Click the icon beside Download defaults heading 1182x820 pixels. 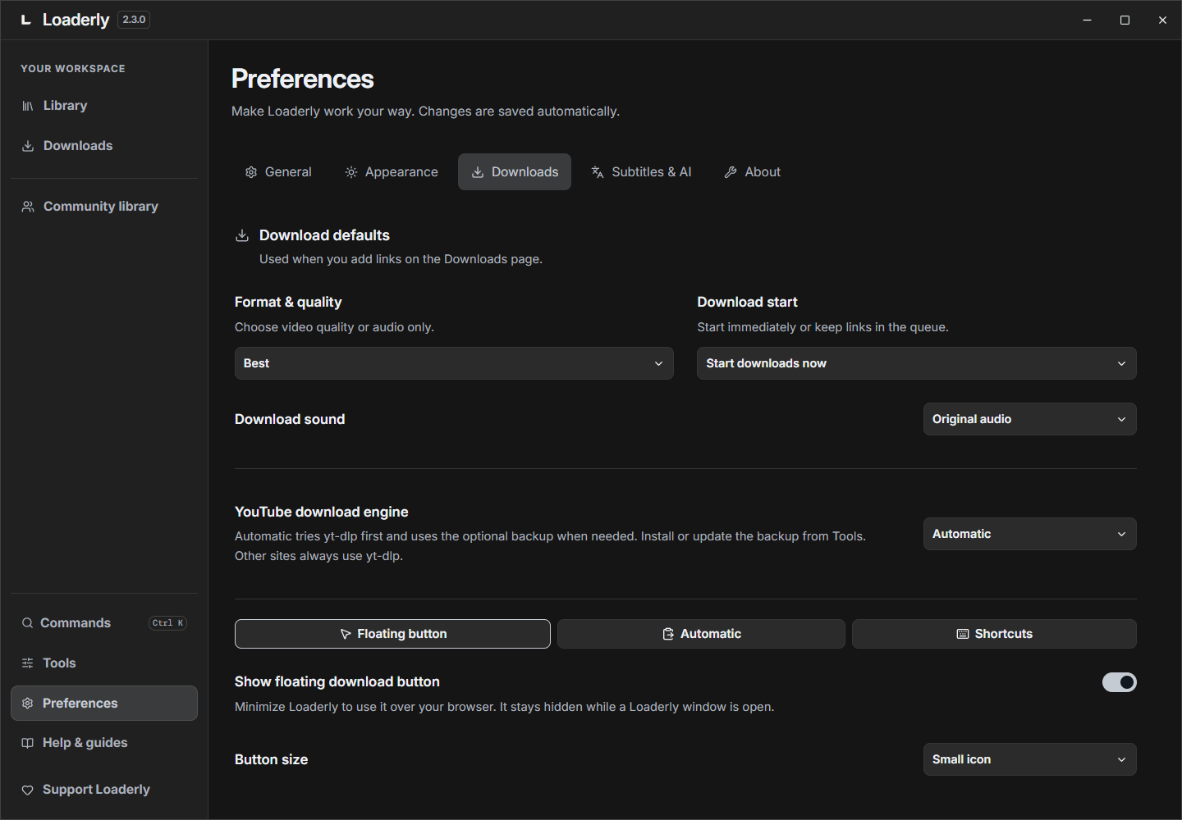[x=242, y=235]
